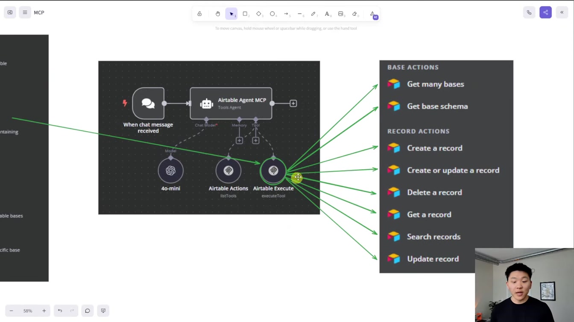This screenshot has width=574, height=322.
Task: Open comments with the speech bubble icon
Action: 88,311
